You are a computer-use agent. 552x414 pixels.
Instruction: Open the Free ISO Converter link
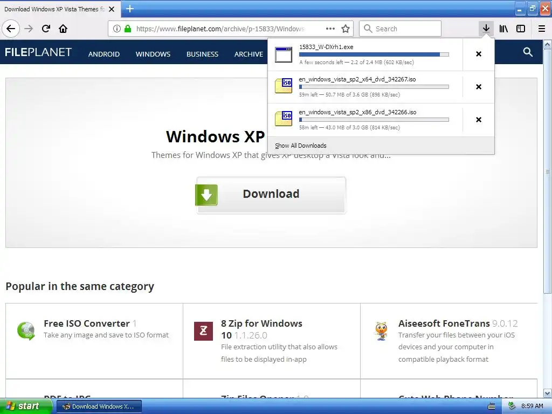pyautogui.click(x=87, y=323)
